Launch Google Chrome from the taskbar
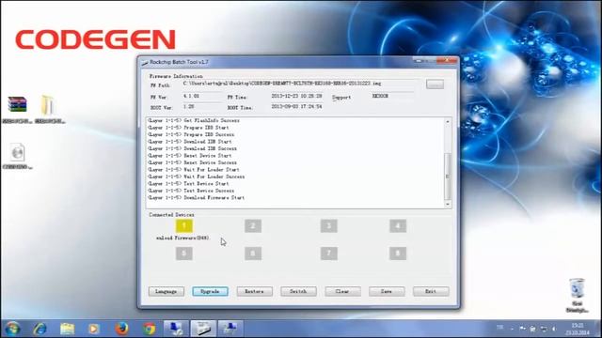 (x=150, y=329)
